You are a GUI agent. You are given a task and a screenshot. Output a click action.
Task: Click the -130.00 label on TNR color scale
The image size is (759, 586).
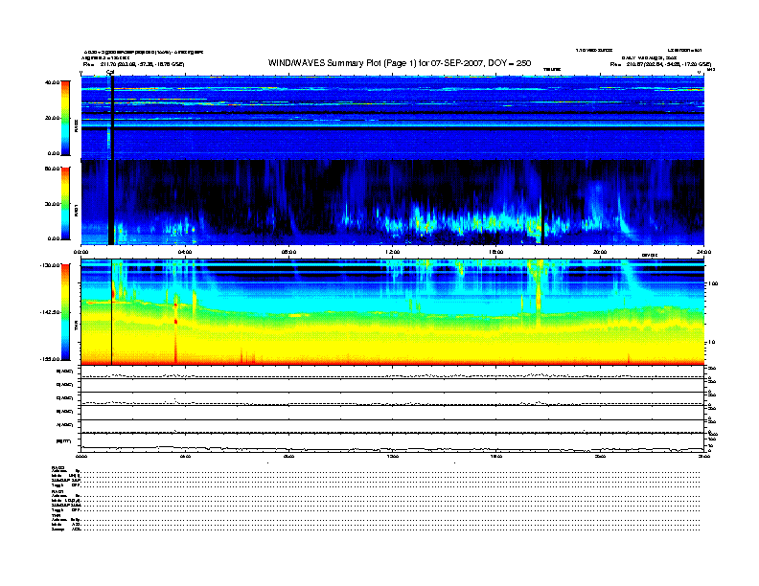point(51,265)
